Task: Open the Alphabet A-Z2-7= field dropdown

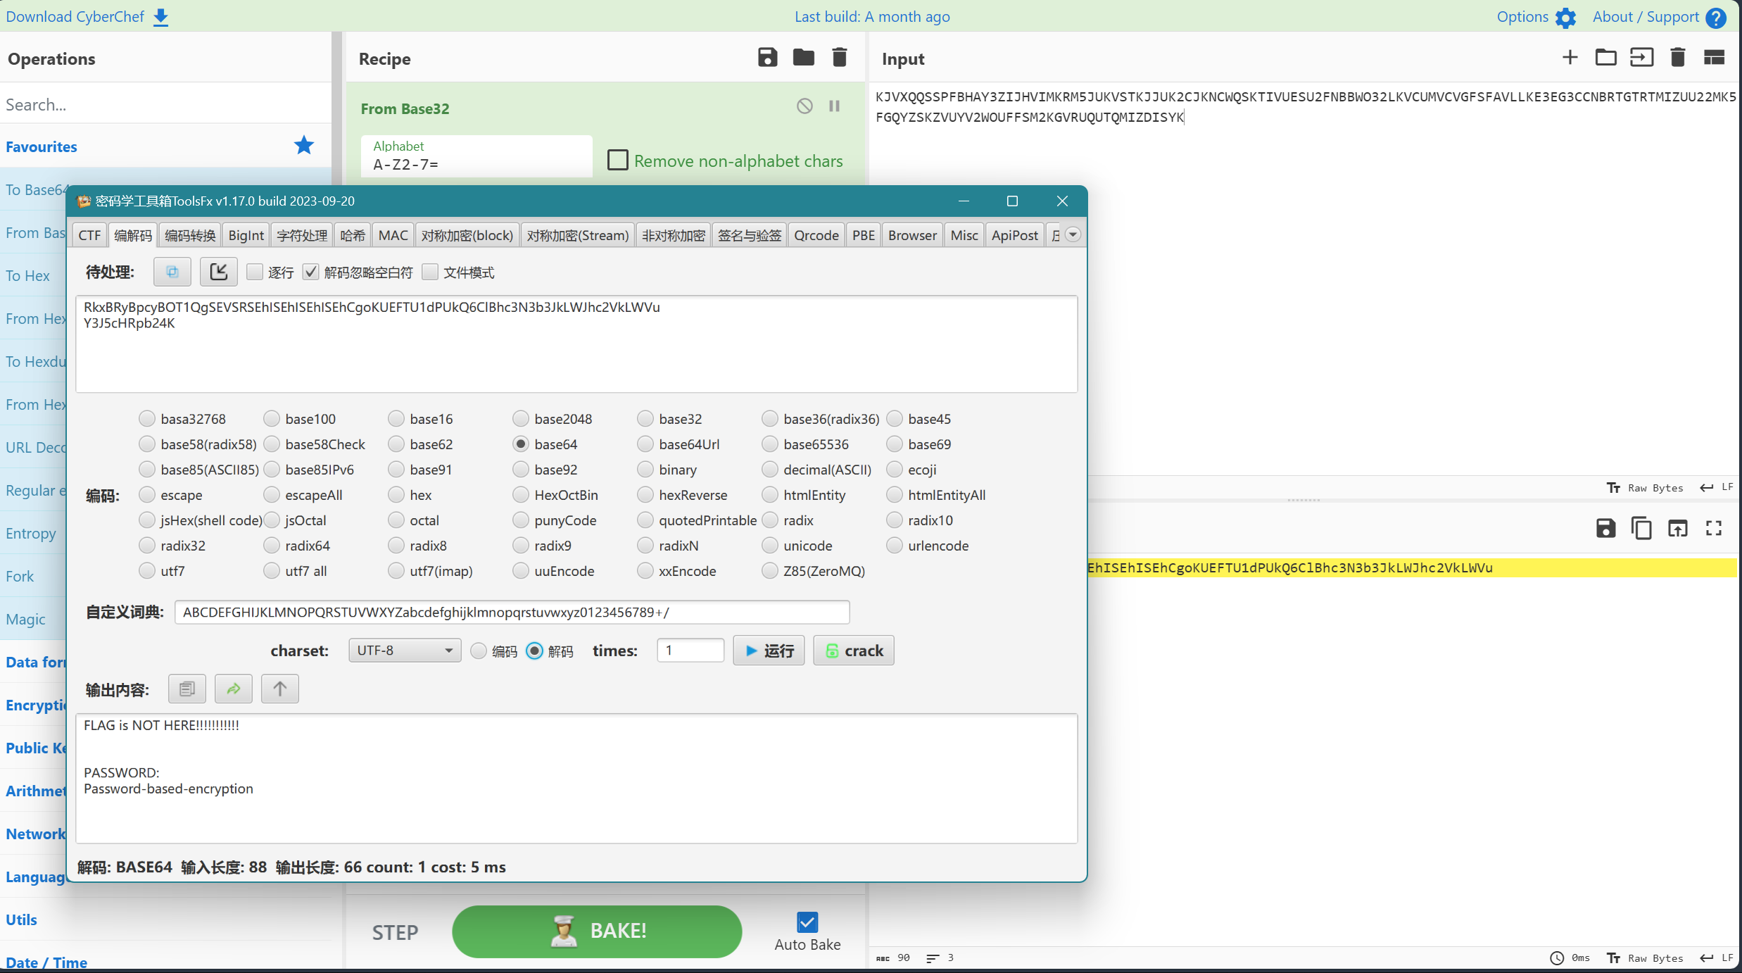Action: (476, 156)
